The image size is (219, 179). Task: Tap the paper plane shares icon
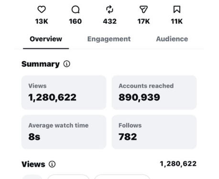[143, 10]
